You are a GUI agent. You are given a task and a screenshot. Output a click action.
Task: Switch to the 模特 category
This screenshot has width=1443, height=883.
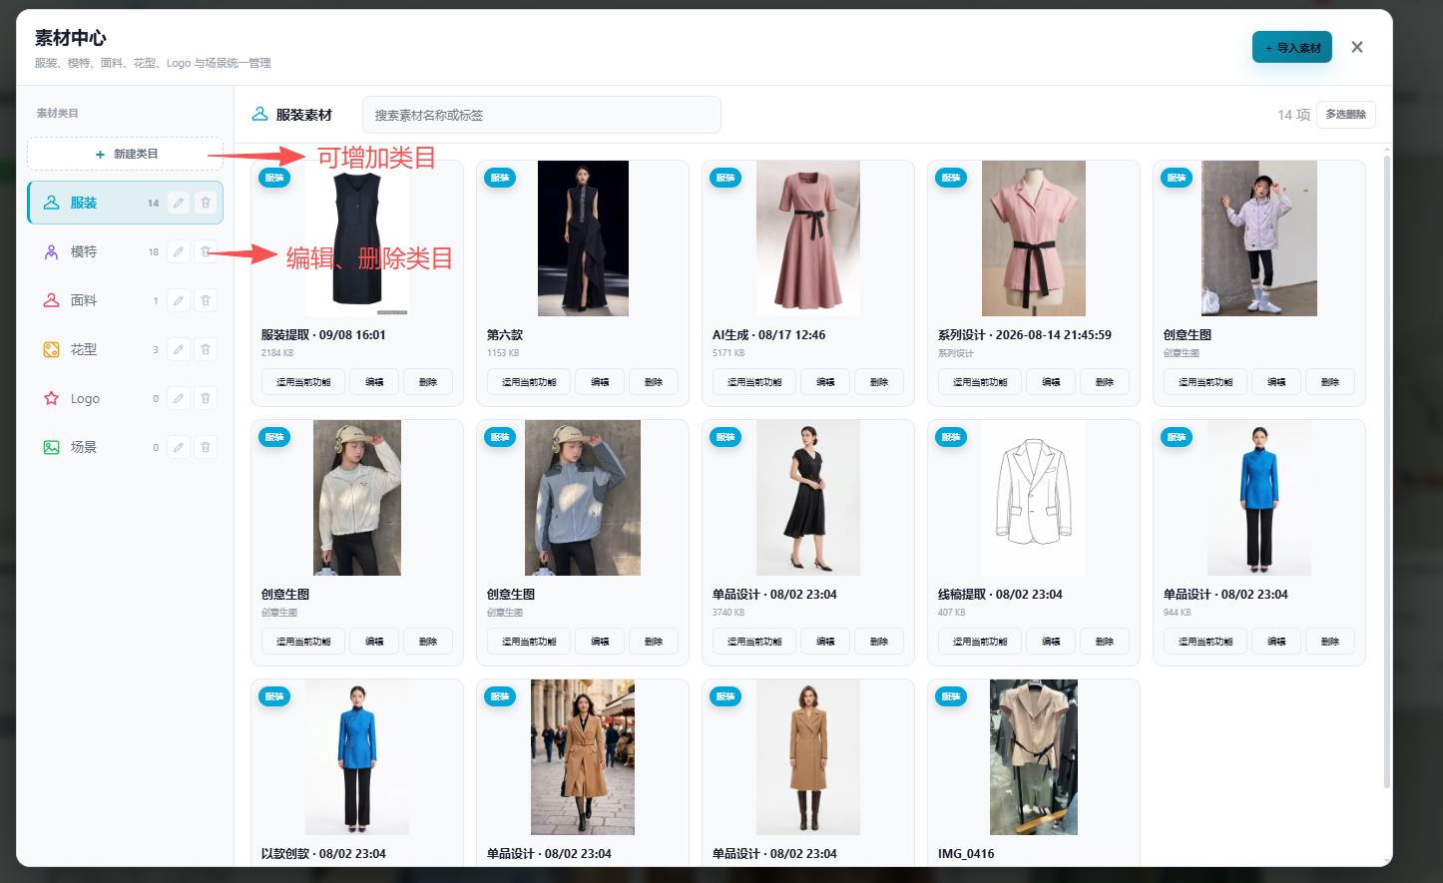pos(125,251)
